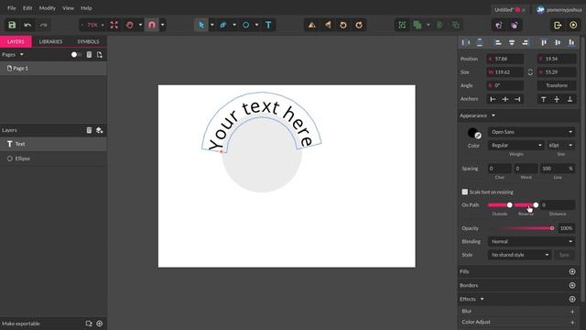The image size is (586, 330).
Task: Toggle the switch in Pages header
Action: 76,55
